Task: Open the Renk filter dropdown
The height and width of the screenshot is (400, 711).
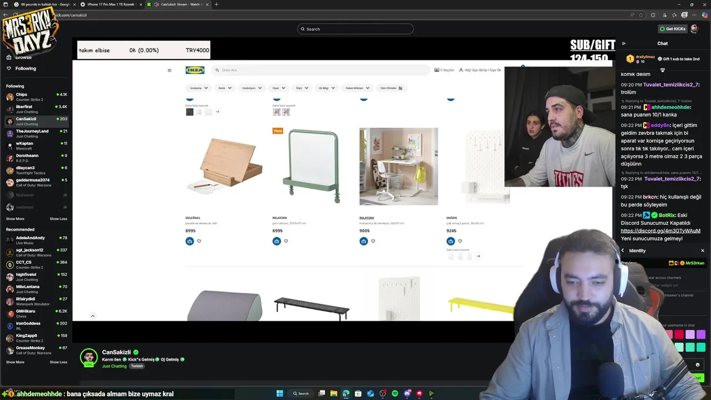Action: point(225,88)
